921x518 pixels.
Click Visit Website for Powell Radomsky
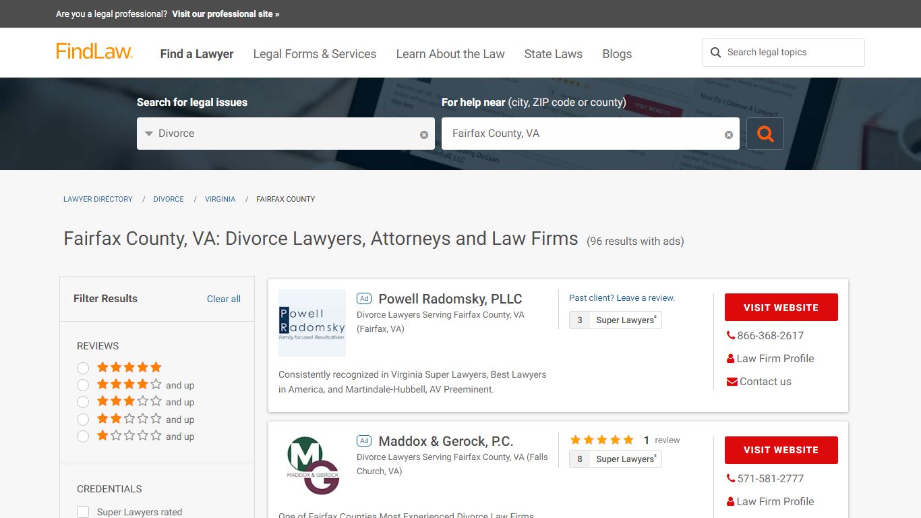point(781,308)
